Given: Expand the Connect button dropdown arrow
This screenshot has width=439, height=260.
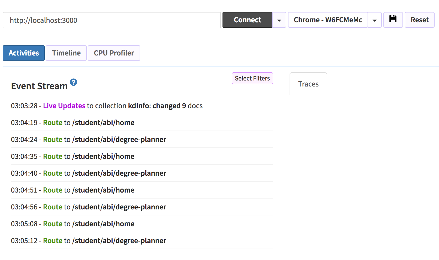Looking at the screenshot, I should tap(279, 20).
